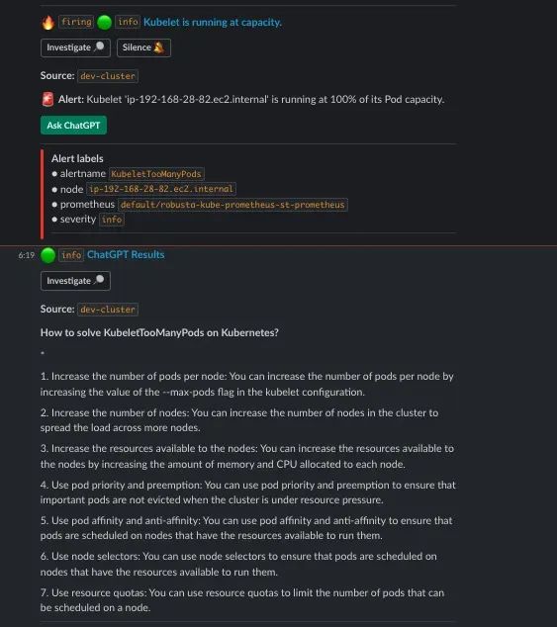Click the green Ask ChatGPT button
Image resolution: width=557 pixels, height=627 pixels.
pyautogui.click(x=73, y=126)
